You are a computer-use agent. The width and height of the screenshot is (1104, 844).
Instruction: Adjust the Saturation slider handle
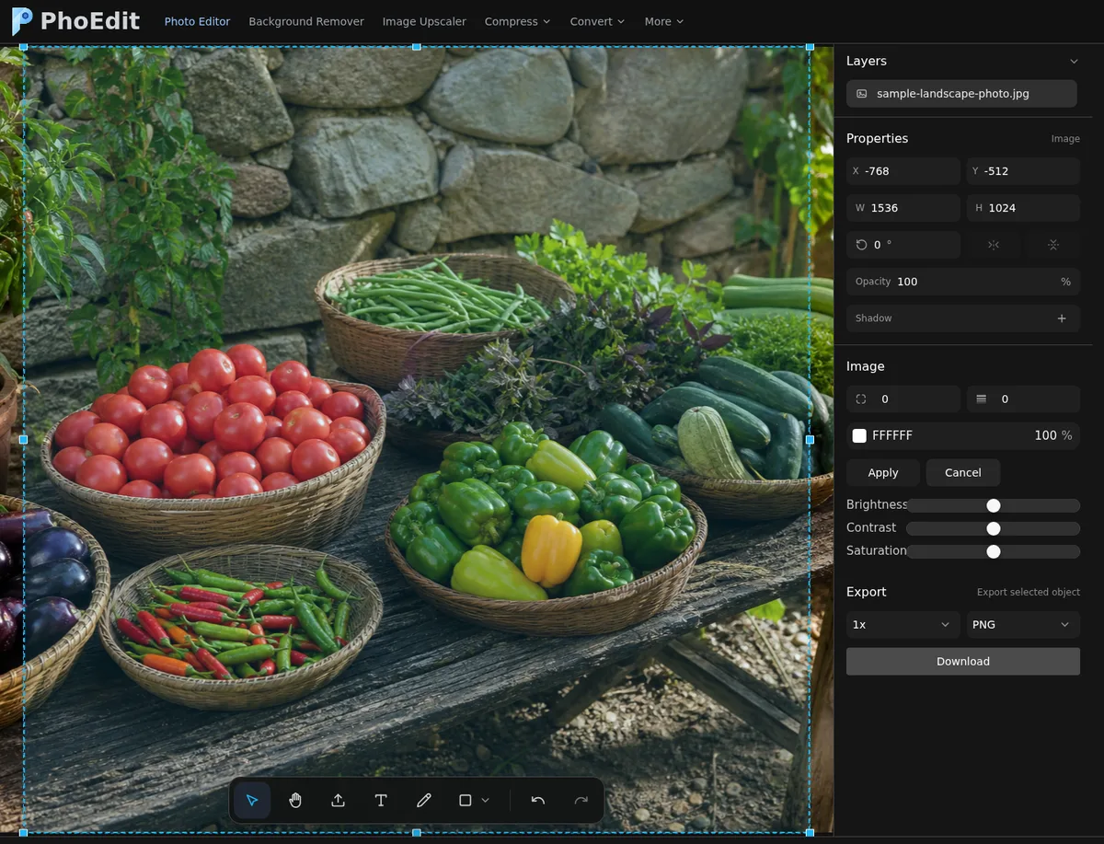[993, 551]
